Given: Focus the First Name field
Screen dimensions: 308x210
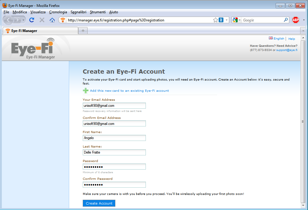Looking at the screenshot, I should [114, 138].
